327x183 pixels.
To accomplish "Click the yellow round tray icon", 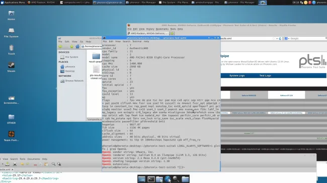I will pyautogui.click(x=306, y=3).
